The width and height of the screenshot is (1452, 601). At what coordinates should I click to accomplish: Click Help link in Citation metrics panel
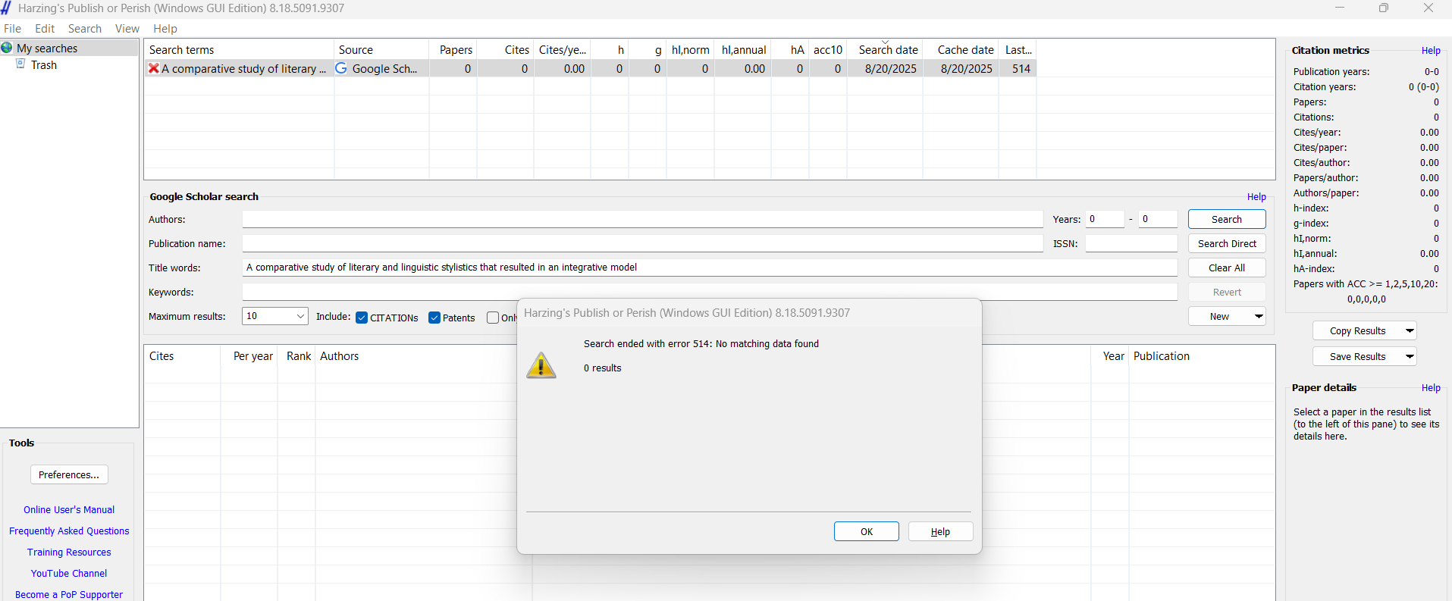point(1431,51)
